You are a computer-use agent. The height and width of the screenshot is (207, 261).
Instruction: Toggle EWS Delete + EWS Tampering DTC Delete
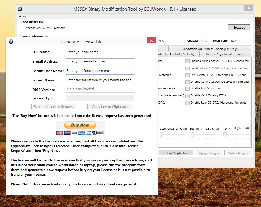[x=188, y=75]
